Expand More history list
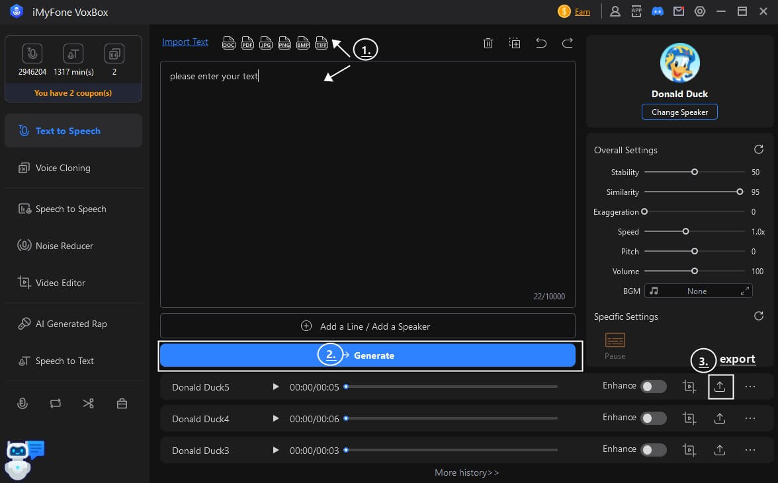 (x=466, y=472)
